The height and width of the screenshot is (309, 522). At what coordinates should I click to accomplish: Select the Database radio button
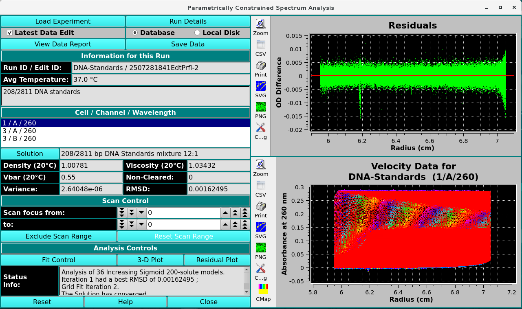(x=135, y=33)
